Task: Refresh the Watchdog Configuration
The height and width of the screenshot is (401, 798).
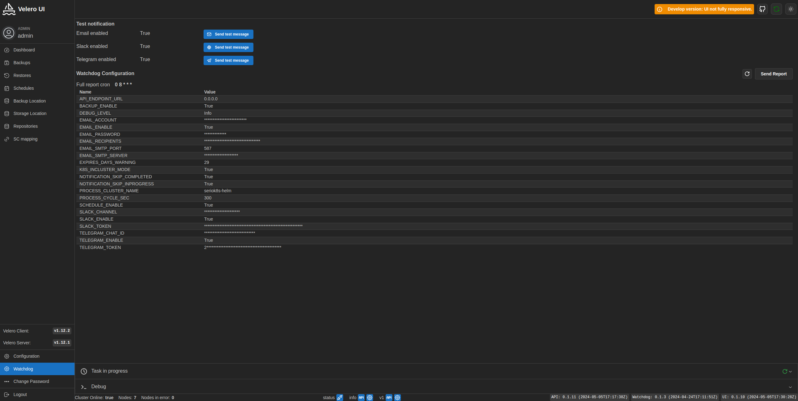Action: click(747, 74)
